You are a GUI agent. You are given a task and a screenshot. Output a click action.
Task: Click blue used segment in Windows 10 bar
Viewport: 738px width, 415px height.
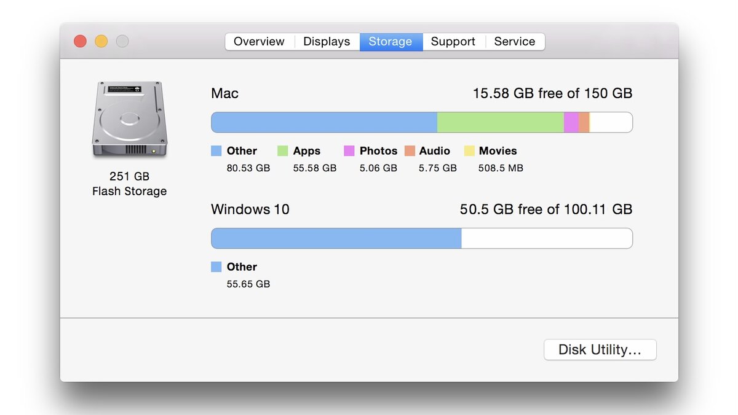[x=336, y=238]
